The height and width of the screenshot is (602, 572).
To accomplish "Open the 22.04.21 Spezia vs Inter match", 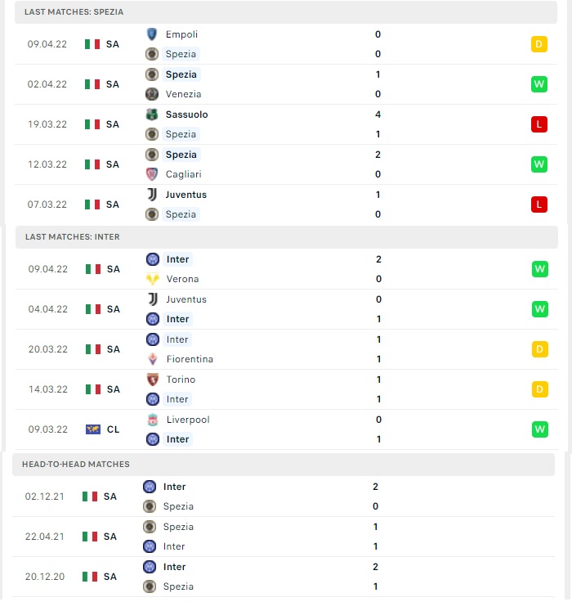I will [284, 537].
